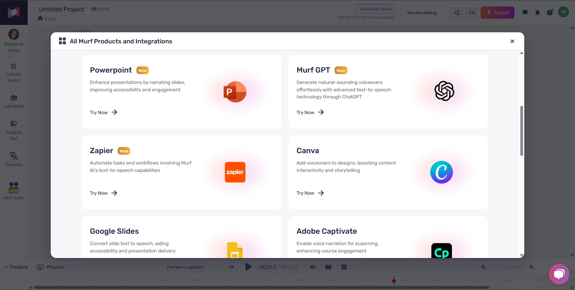Click the Canva card heading
Viewport: 575px width, 290px height.
pos(308,151)
